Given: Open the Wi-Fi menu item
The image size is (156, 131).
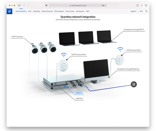Looking at the screenshot, I should [x=30, y=11].
